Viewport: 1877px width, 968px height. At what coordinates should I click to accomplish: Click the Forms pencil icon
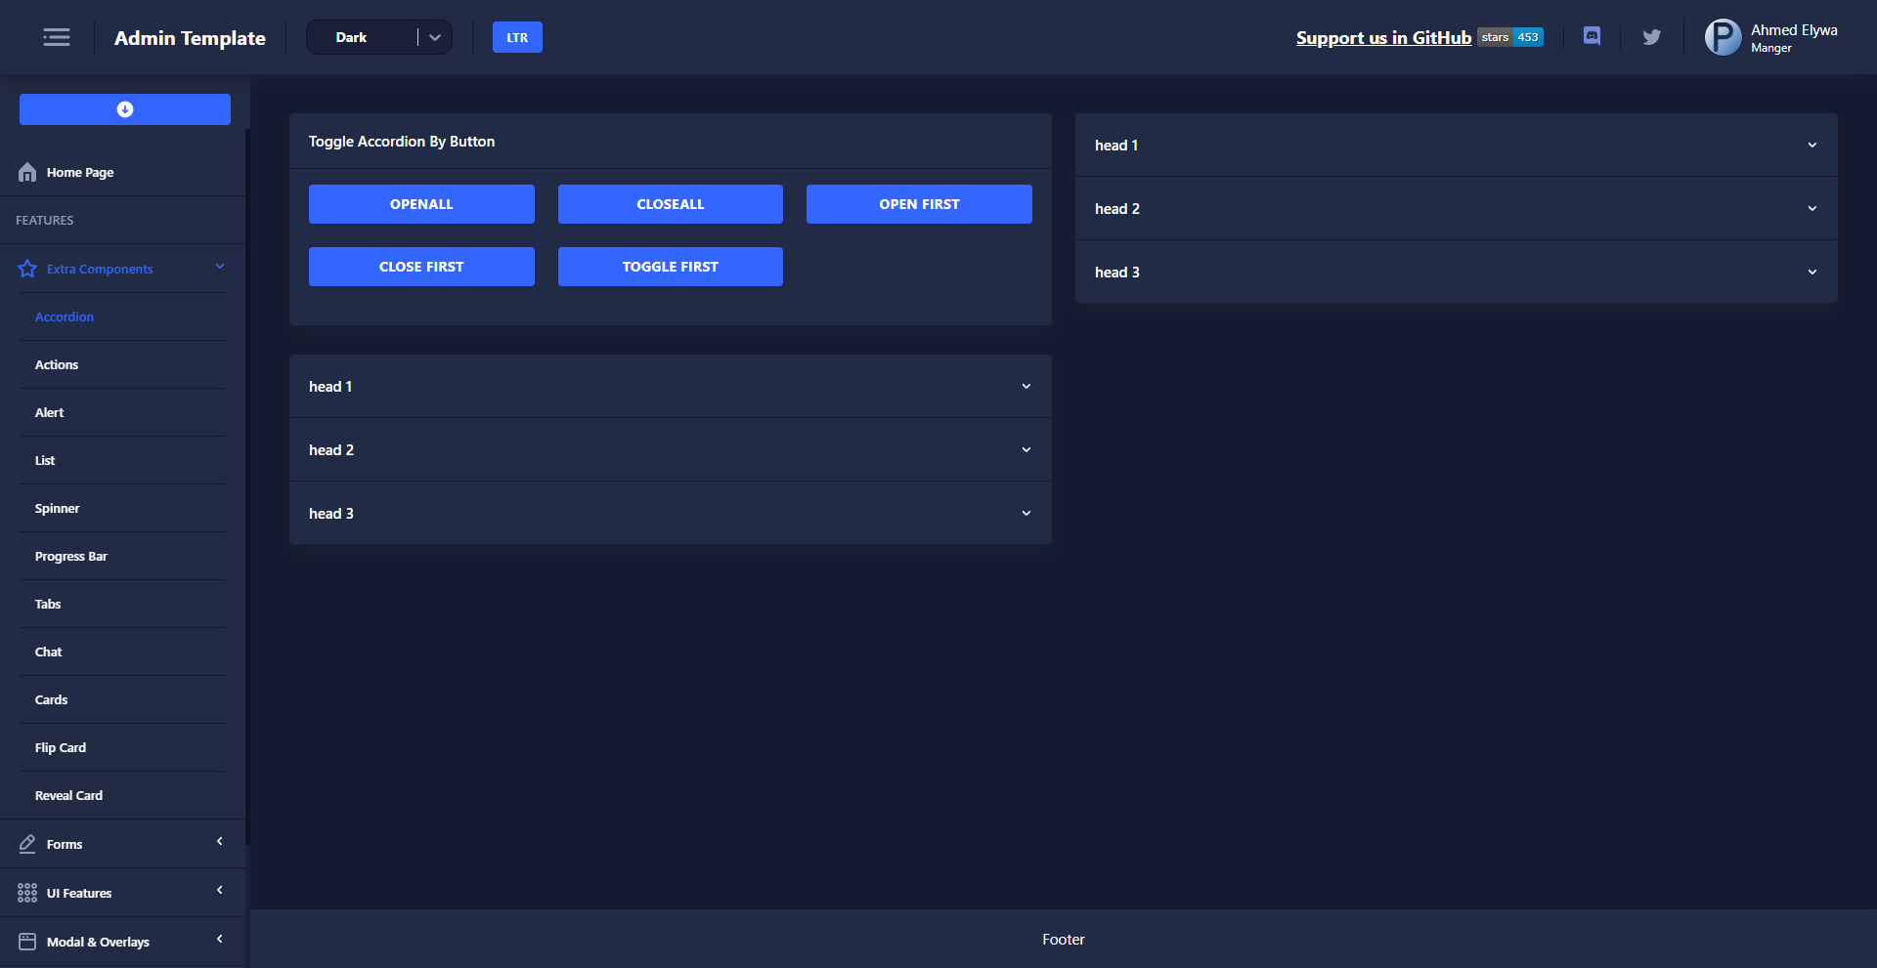[27, 844]
